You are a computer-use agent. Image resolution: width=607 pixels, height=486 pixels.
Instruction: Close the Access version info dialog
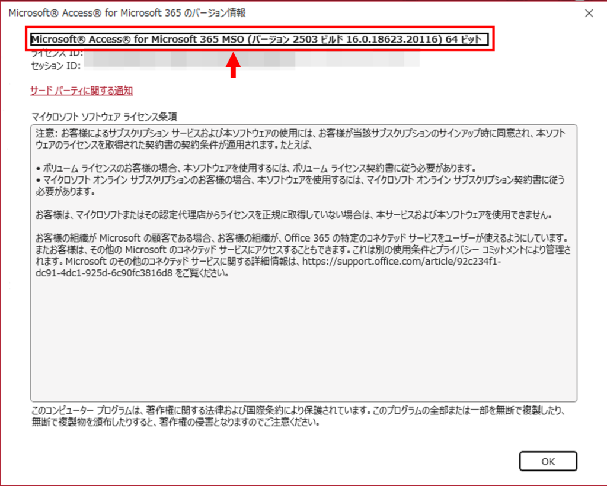589,13
